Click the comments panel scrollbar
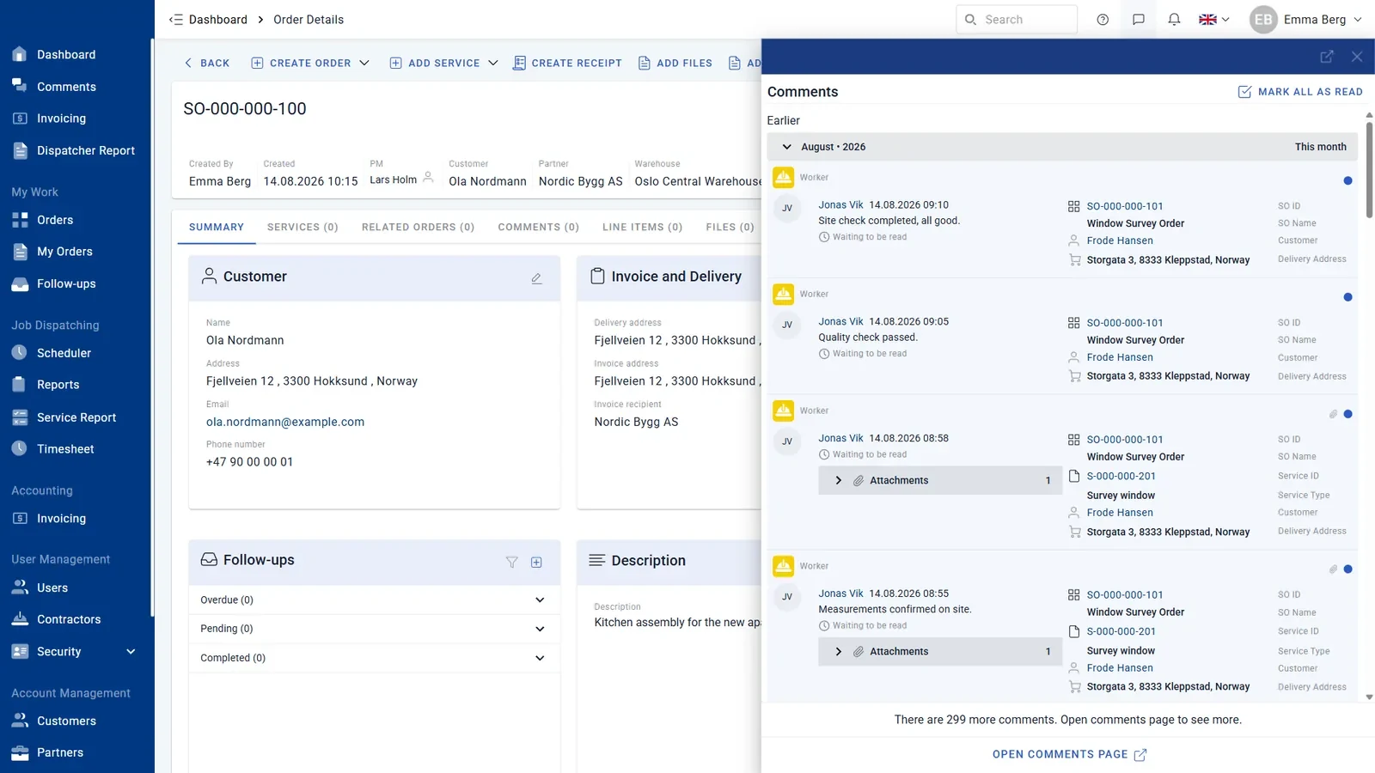Viewport: 1375px width, 773px height. tap(1370, 170)
